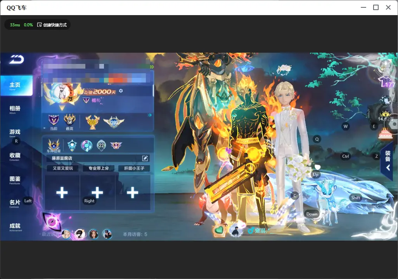Screen dimensions: 398x279
Task: Click the winged 1200 badge
Action: 114,122
